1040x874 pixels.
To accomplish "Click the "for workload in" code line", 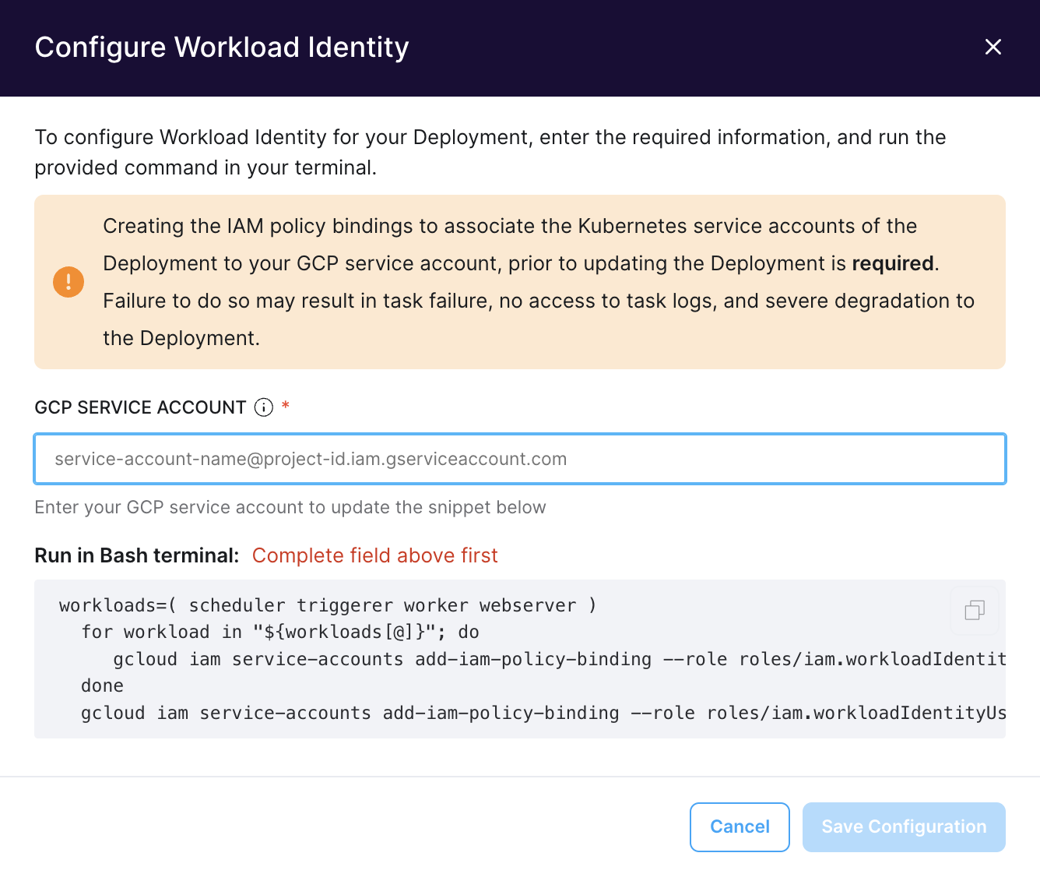I will tap(280, 632).
